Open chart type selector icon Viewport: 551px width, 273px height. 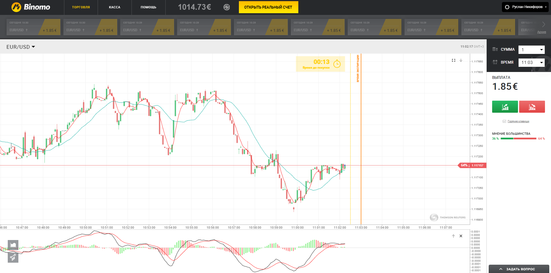[13, 245]
